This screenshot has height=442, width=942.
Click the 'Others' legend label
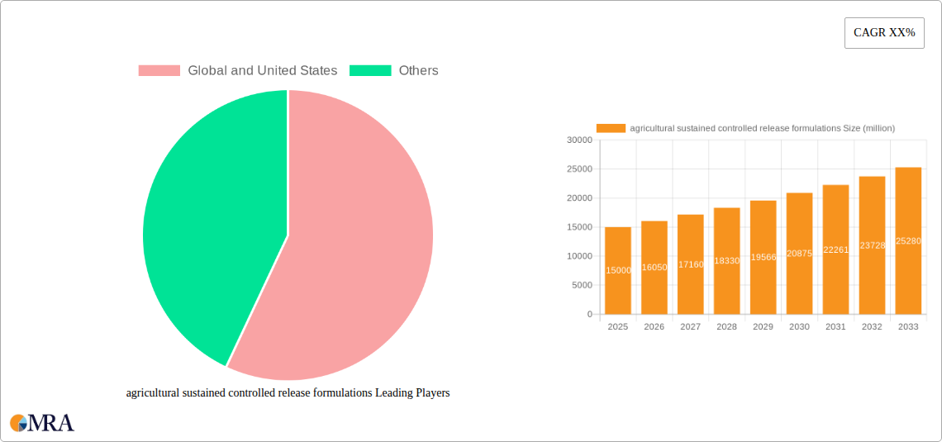[x=419, y=70]
